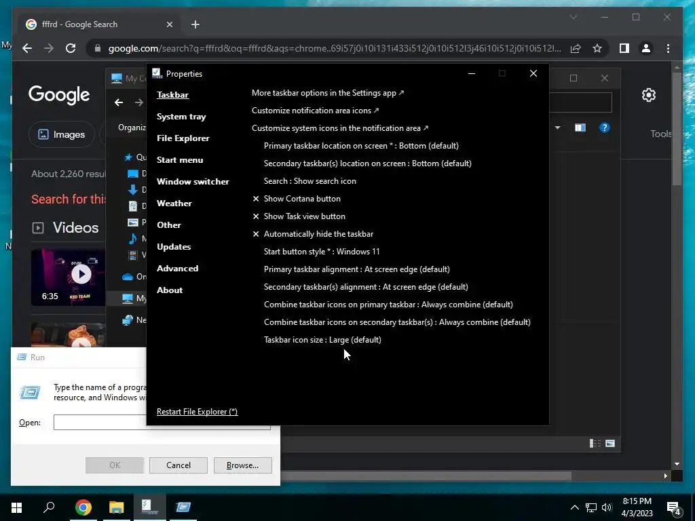
Task: Open the network icon in system tray
Action: (591, 507)
